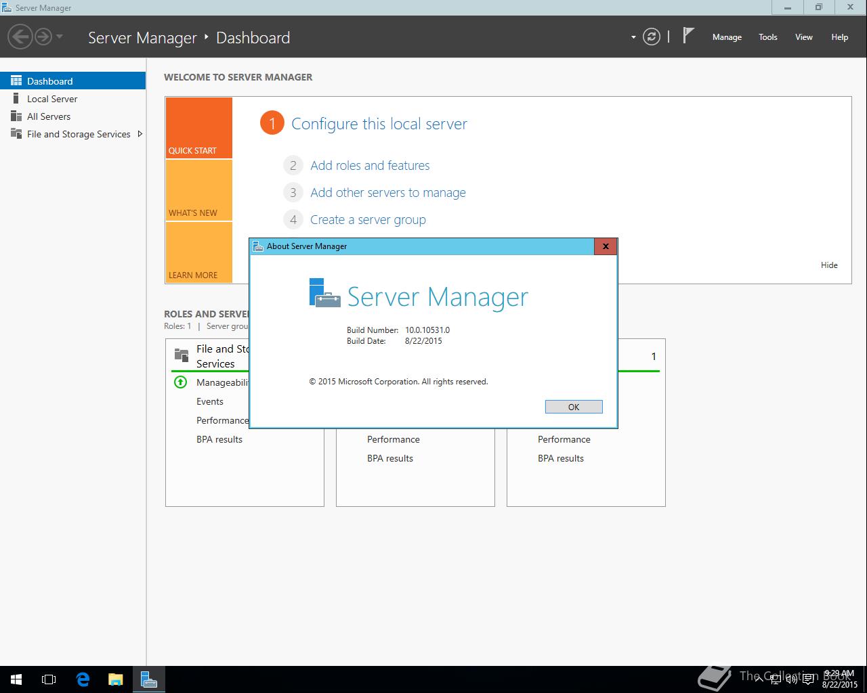This screenshot has width=867, height=693.
Task: Click Performance in the rightmost server tile
Action: pyautogui.click(x=564, y=439)
